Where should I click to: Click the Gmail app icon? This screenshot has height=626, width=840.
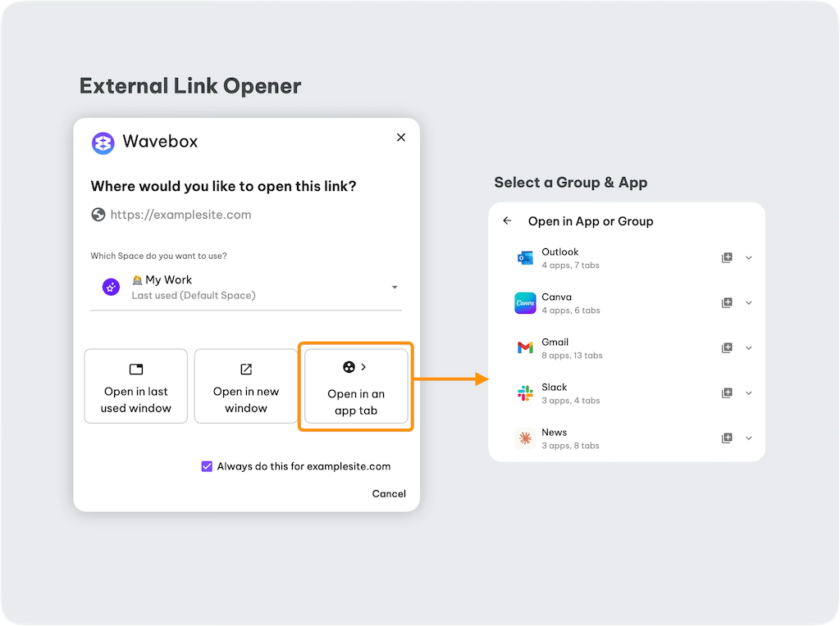pos(525,348)
